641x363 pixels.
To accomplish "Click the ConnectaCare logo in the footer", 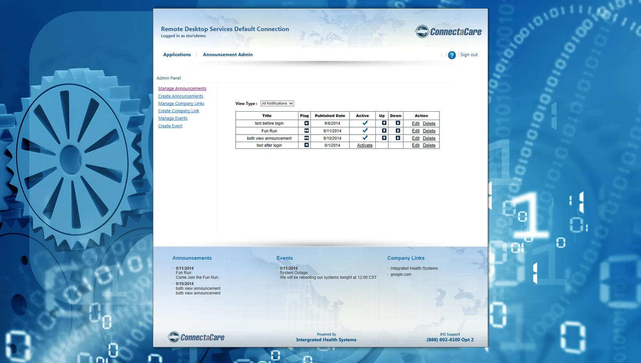I will pyautogui.click(x=196, y=337).
